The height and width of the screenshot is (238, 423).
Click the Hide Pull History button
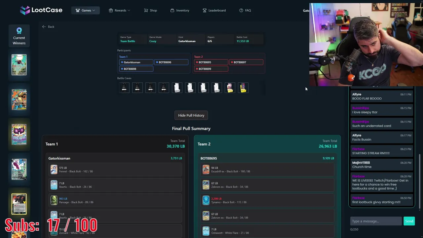tap(191, 115)
